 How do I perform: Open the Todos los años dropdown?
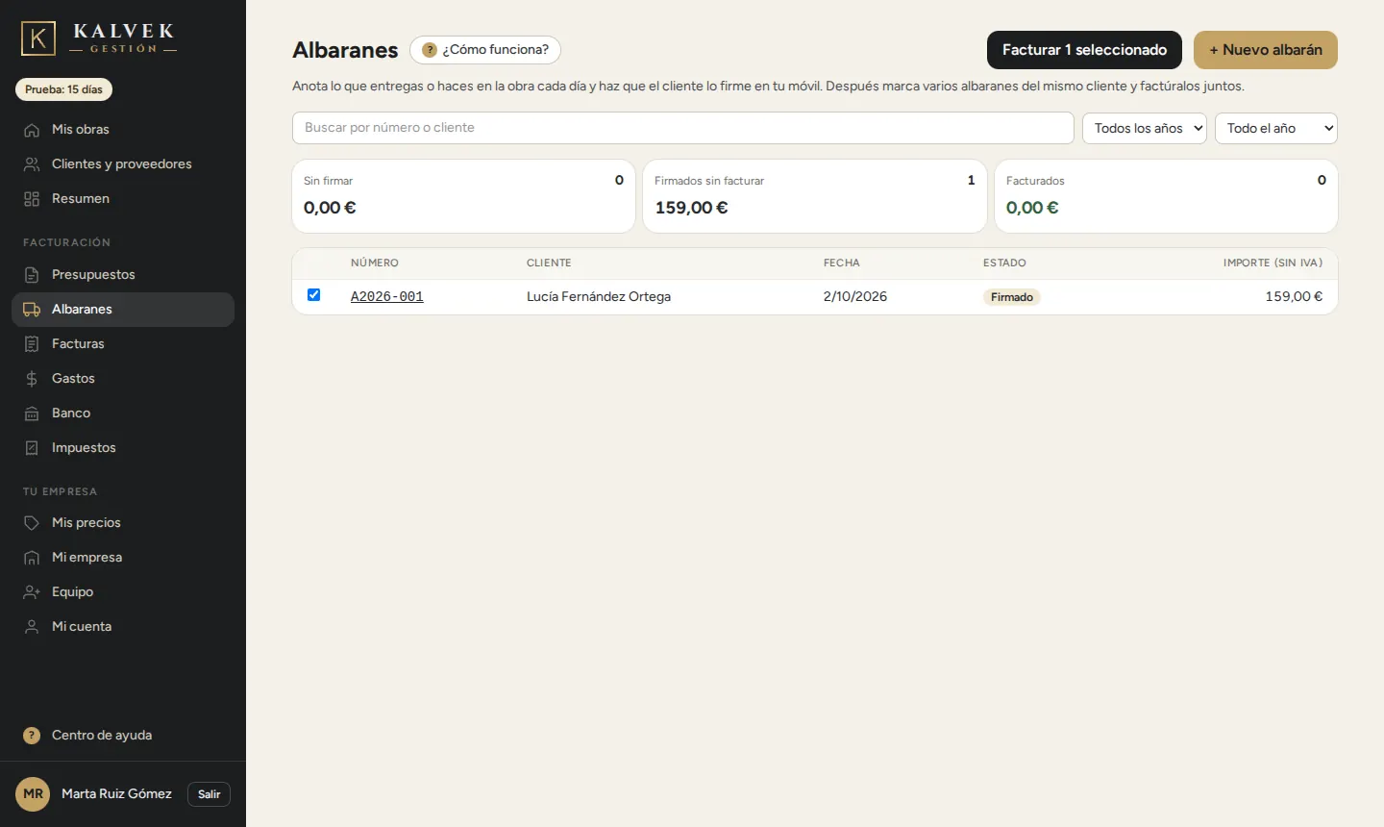pyautogui.click(x=1144, y=128)
